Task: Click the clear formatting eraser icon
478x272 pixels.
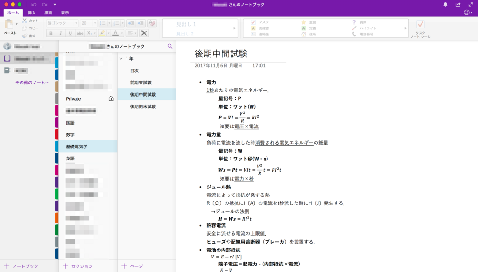Action: [x=152, y=23]
